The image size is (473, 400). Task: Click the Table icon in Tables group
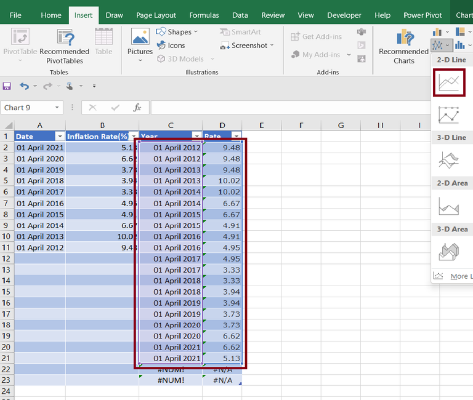pos(103,41)
